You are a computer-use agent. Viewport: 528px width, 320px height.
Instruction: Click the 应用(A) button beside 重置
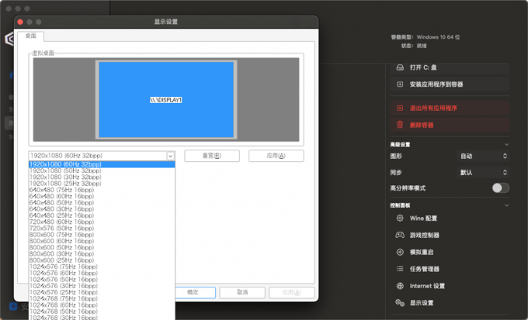click(x=276, y=156)
